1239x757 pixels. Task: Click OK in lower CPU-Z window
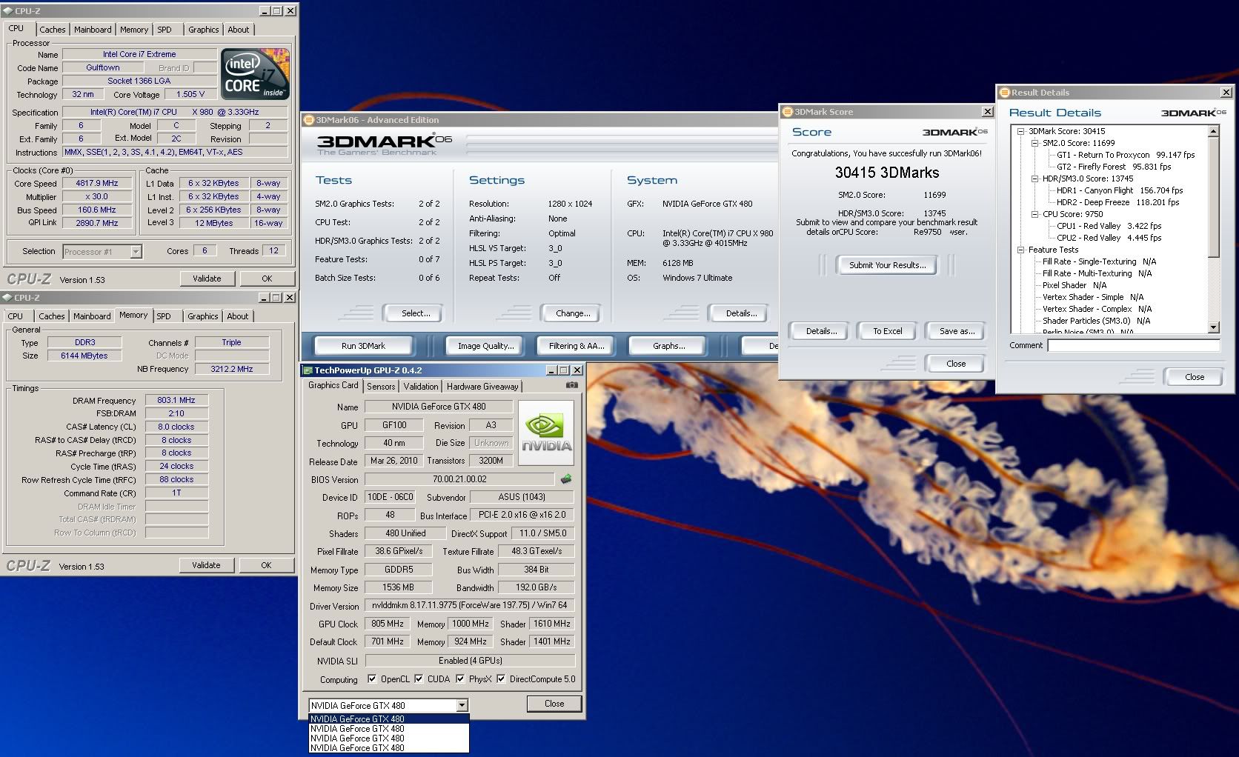[266, 565]
